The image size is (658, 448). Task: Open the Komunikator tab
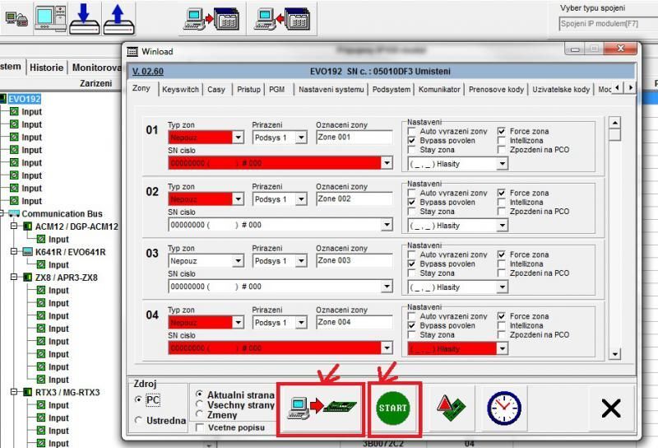438,89
